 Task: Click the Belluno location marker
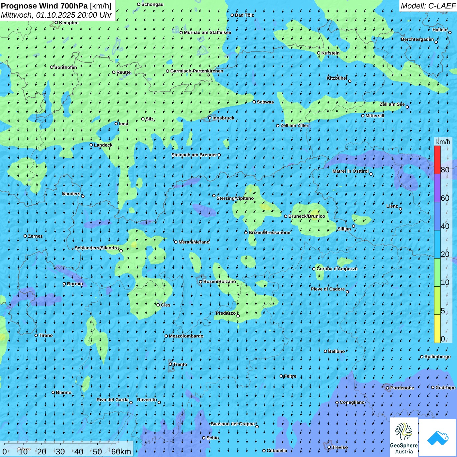click(x=325, y=351)
